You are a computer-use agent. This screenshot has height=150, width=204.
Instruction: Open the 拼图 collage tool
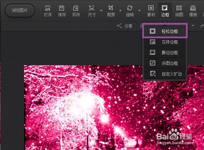[179, 11]
